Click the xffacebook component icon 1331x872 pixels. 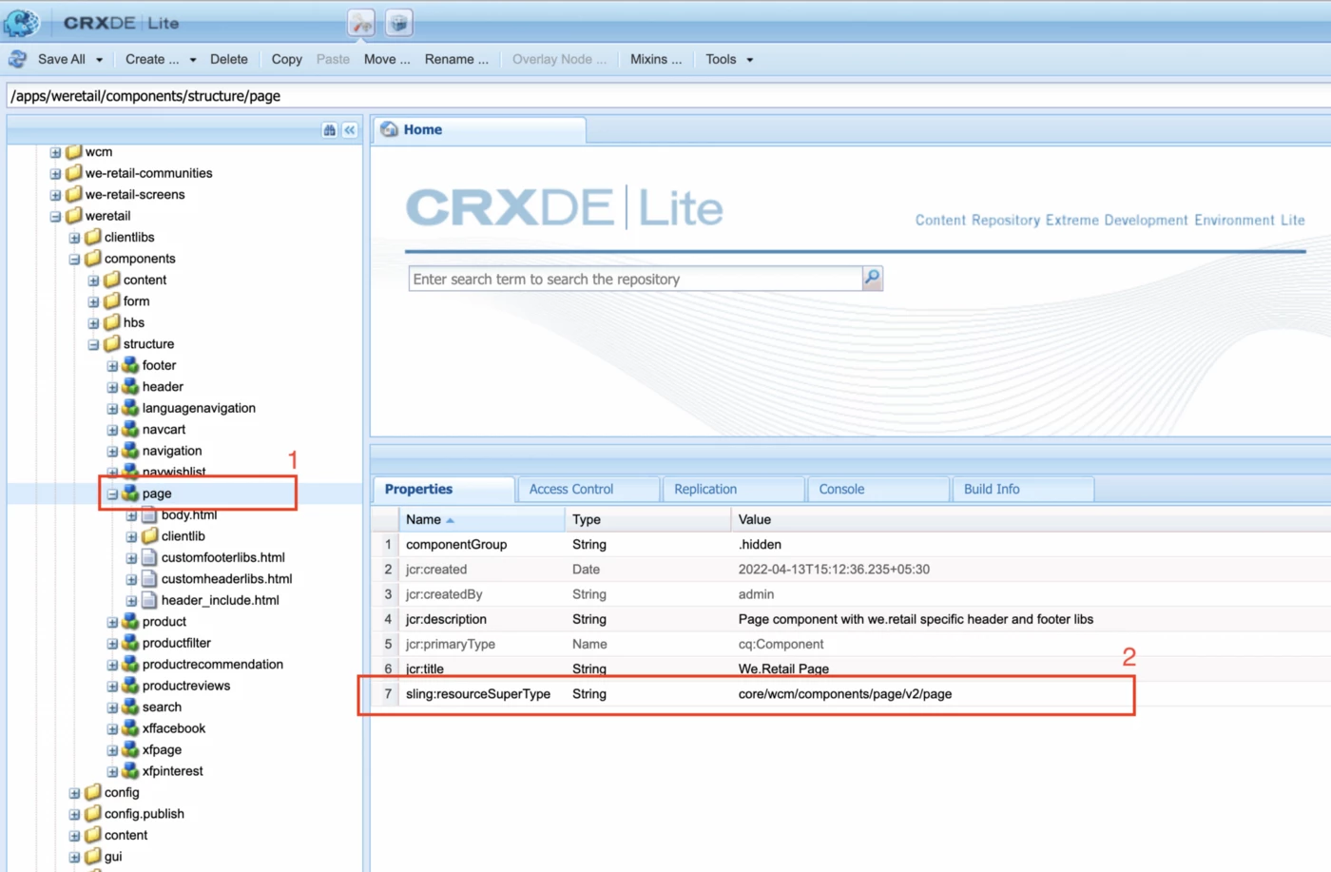pyautogui.click(x=130, y=728)
